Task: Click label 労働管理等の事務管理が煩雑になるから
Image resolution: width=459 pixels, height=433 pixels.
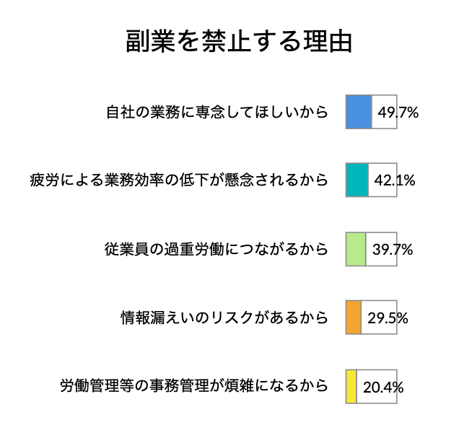Action: pyautogui.click(x=194, y=385)
